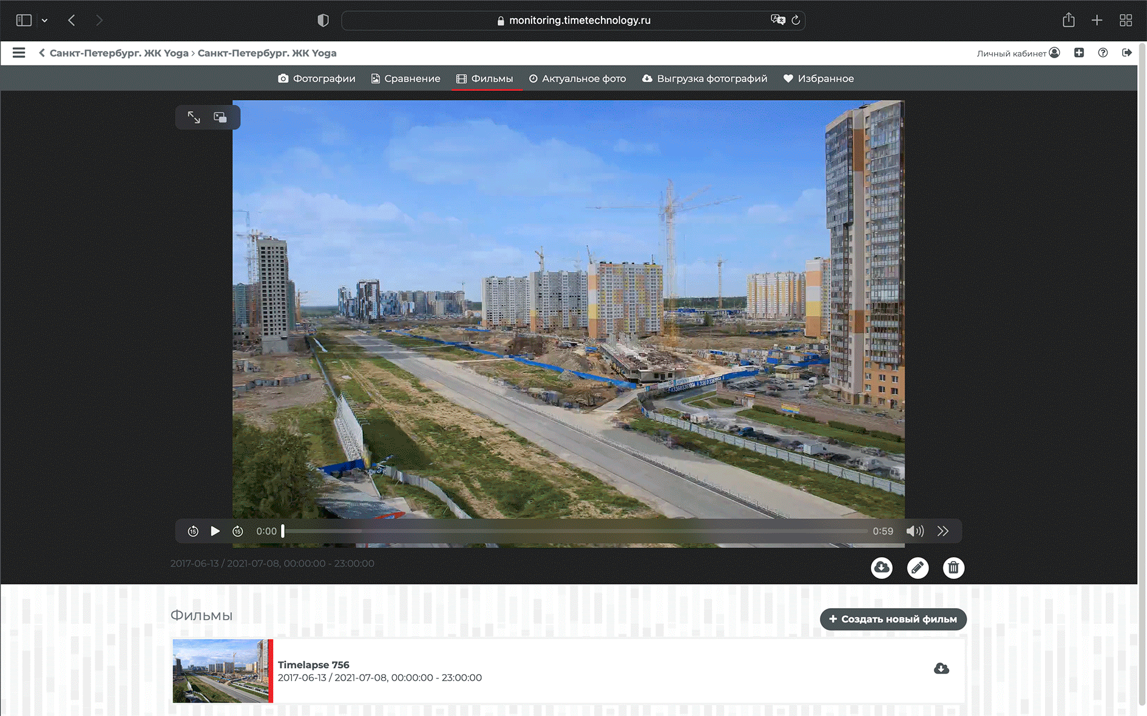Open Safari tab group dropdown

click(x=45, y=20)
